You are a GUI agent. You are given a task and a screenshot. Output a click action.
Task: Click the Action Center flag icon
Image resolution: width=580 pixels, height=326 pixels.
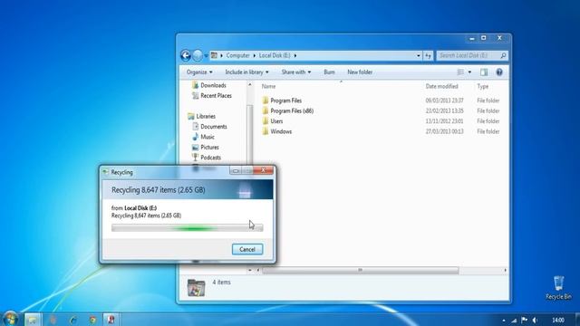point(524,320)
